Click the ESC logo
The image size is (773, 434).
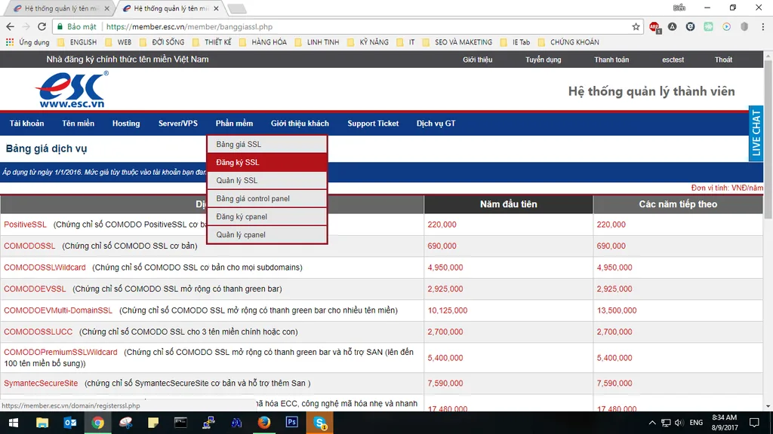pyautogui.click(x=72, y=90)
